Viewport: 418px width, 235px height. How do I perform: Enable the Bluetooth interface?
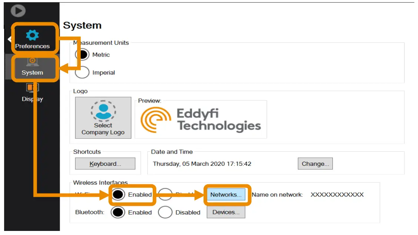pos(117,212)
